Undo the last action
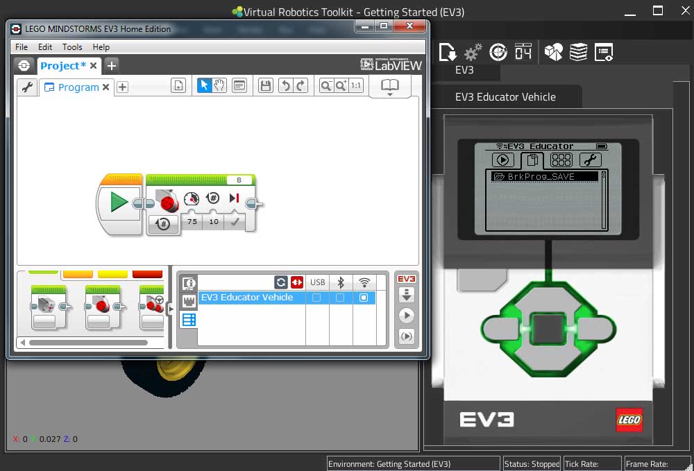 tap(285, 85)
